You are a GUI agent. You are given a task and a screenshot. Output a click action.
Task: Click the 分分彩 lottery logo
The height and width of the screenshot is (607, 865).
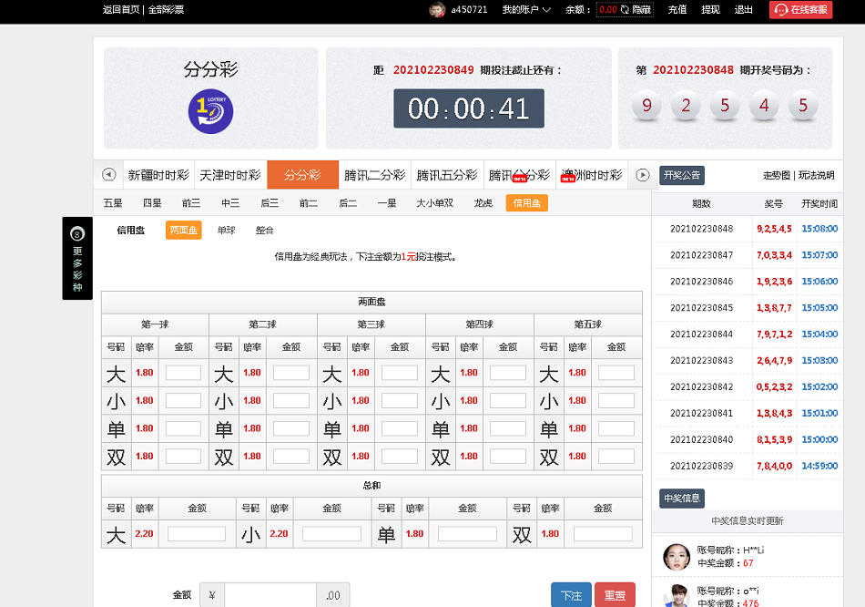210,112
